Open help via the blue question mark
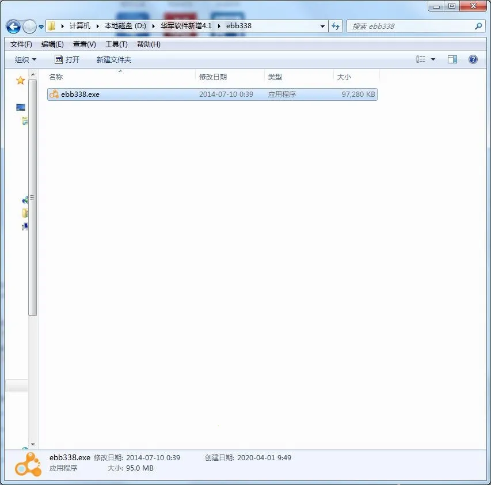This screenshot has width=491, height=485. coord(473,59)
